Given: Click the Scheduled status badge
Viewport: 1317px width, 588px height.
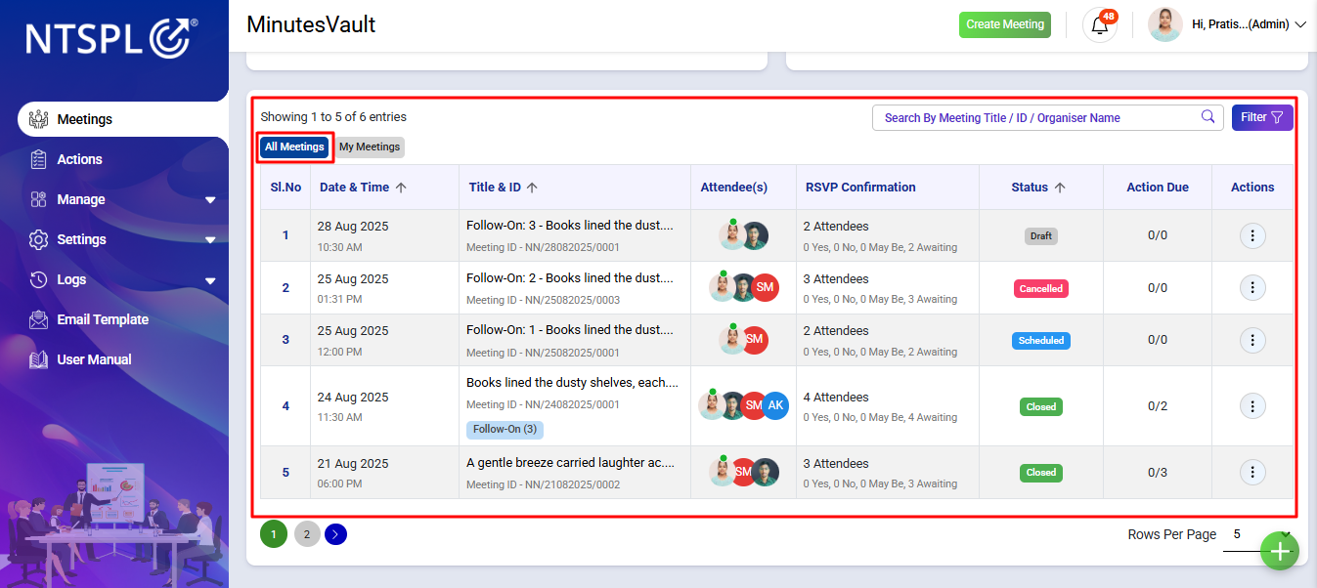Looking at the screenshot, I should coord(1041,340).
